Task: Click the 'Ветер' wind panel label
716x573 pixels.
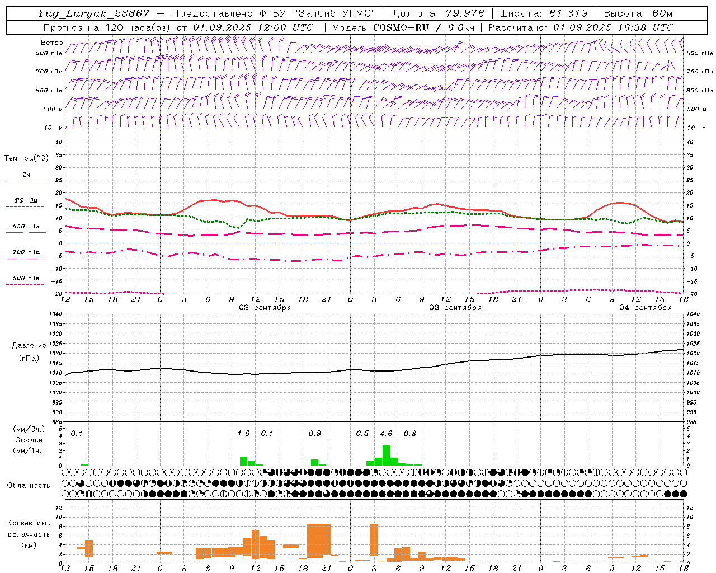Action: (52, 43)
